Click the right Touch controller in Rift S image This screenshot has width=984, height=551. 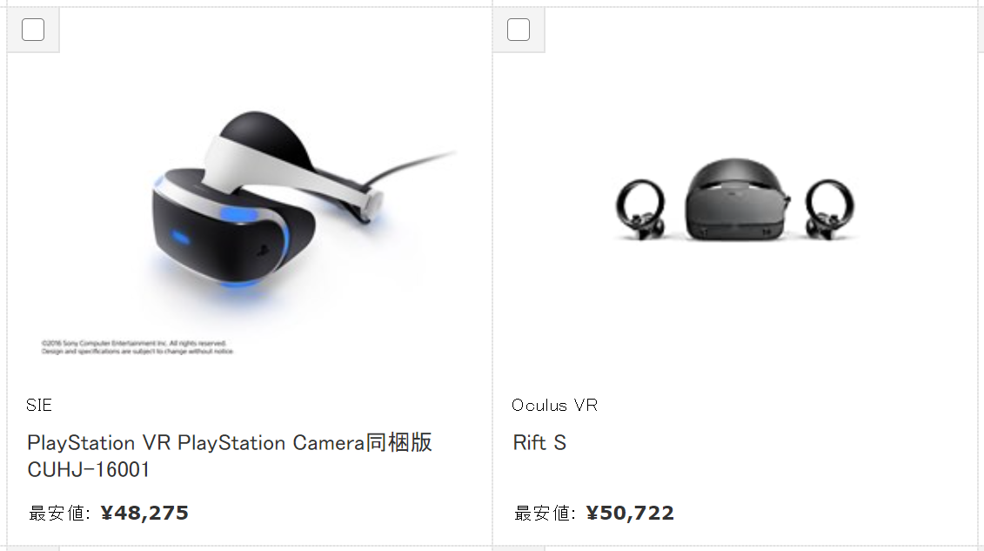(x=830, y=210)
